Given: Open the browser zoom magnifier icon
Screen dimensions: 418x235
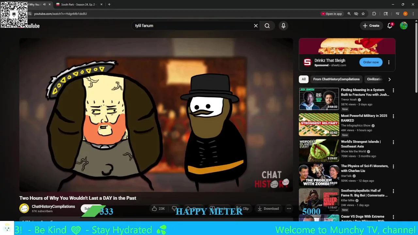Looking at the screenshot, I should 349,14.
